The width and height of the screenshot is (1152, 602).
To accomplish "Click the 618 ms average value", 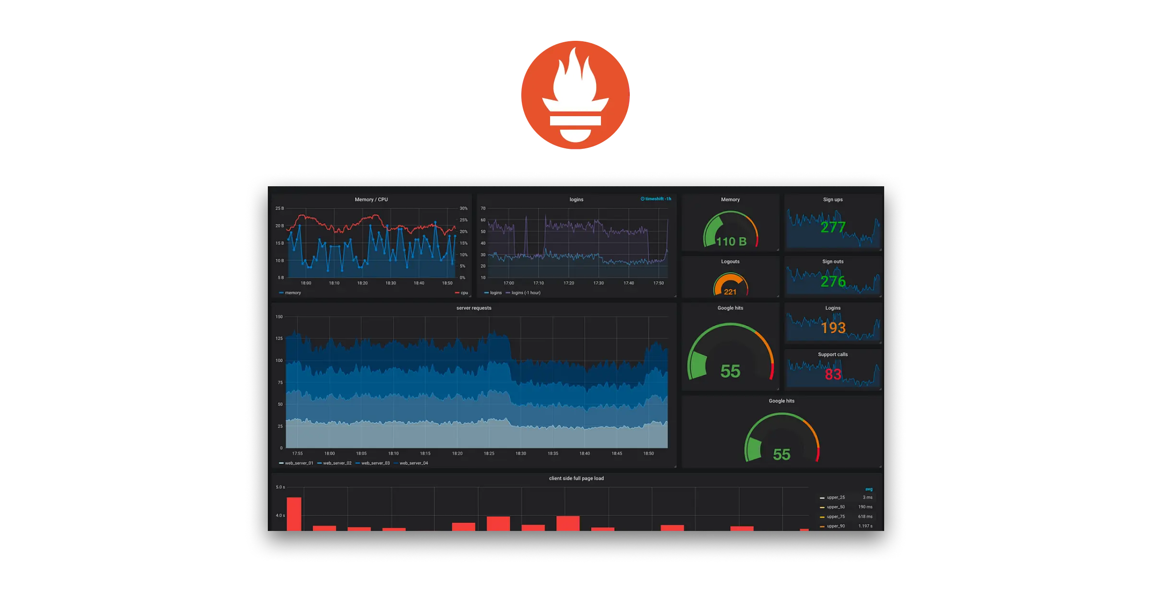I will pos(865,517).
